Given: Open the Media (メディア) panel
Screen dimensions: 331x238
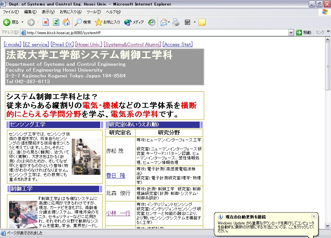Looking at the screenshot, I should [x=134, y=22].
